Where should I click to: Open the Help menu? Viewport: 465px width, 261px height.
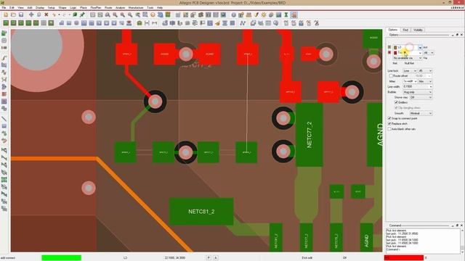point(160,7)
